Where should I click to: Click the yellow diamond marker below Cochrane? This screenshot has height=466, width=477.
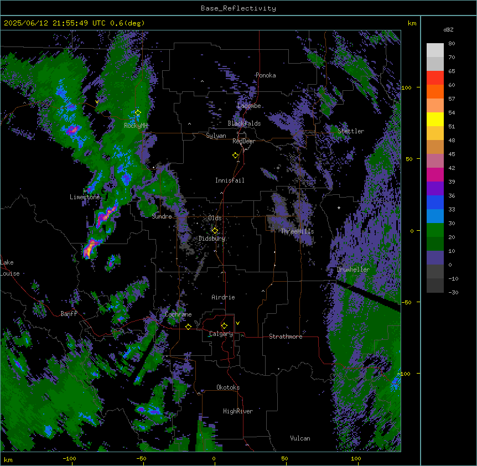click(188, 327)
